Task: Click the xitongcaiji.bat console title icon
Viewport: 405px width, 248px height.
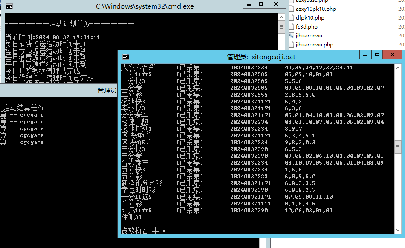Action: pyautogui.click(x=126, y=57)
